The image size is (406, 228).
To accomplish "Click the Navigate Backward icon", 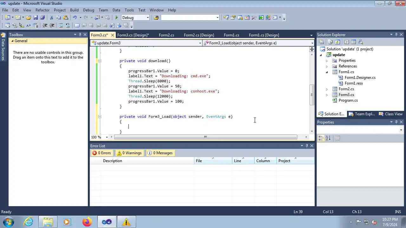I will [97, 18].
